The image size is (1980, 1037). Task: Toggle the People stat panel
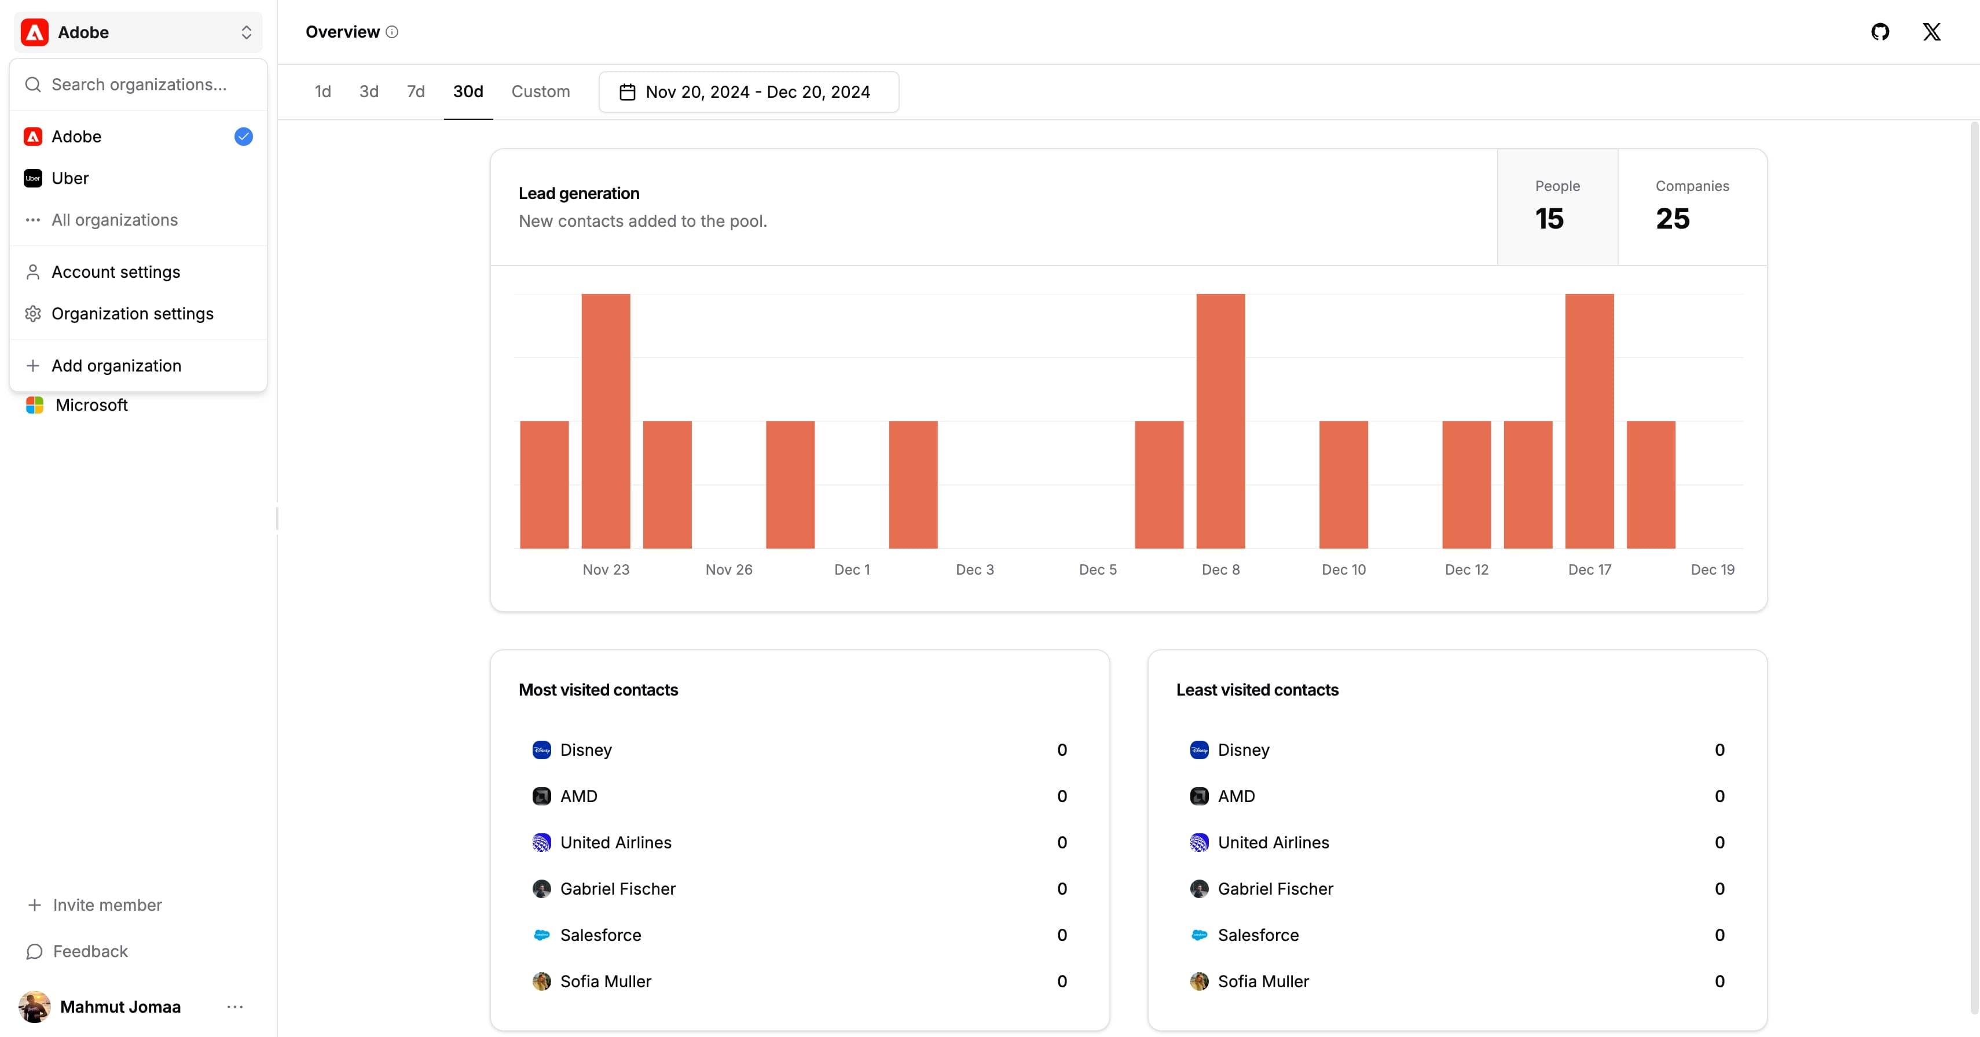pos(1557,207)
